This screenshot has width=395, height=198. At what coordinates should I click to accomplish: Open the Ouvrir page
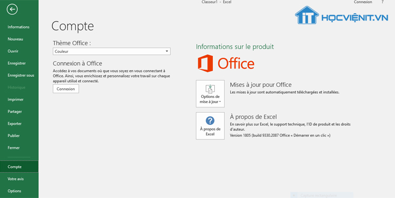click(13, 51)
